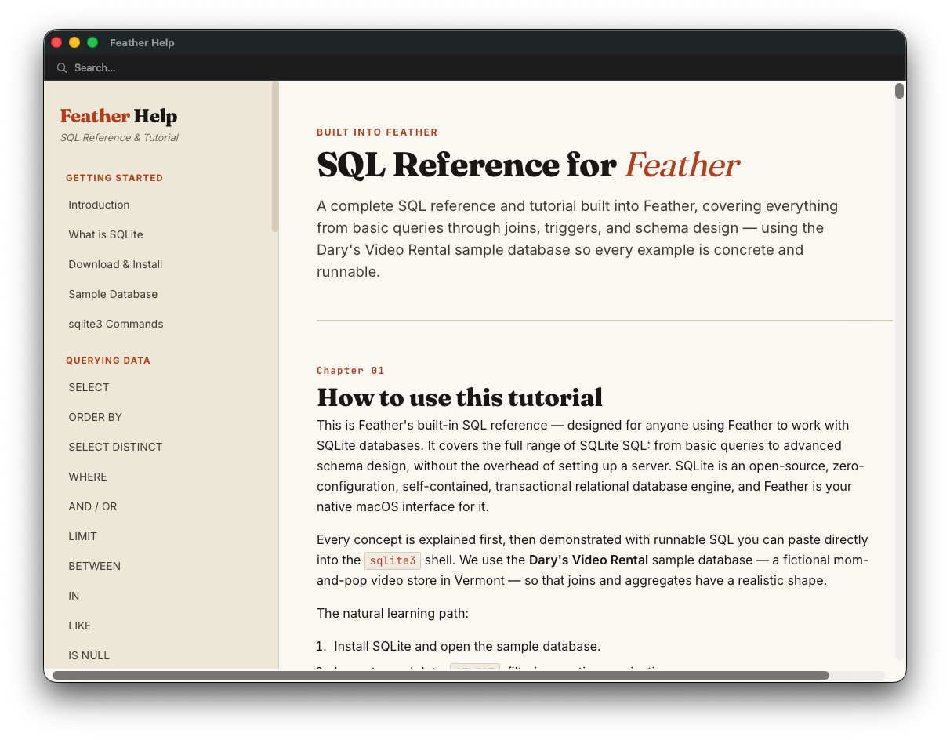This screenshot has height=740, width=950.
Task: Click the GETTING STARTED section heading
Action: 114,178
